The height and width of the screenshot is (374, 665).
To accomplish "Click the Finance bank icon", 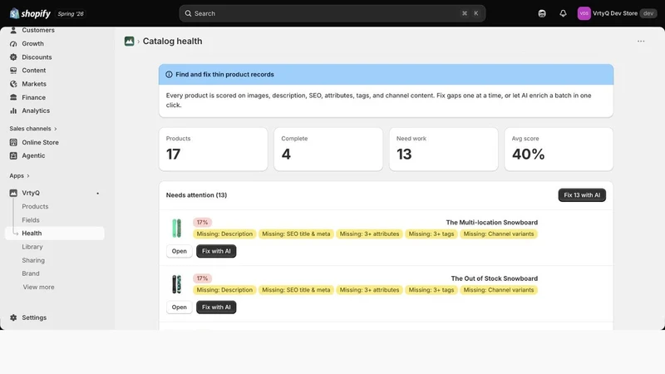I will (x=13, y=97).
